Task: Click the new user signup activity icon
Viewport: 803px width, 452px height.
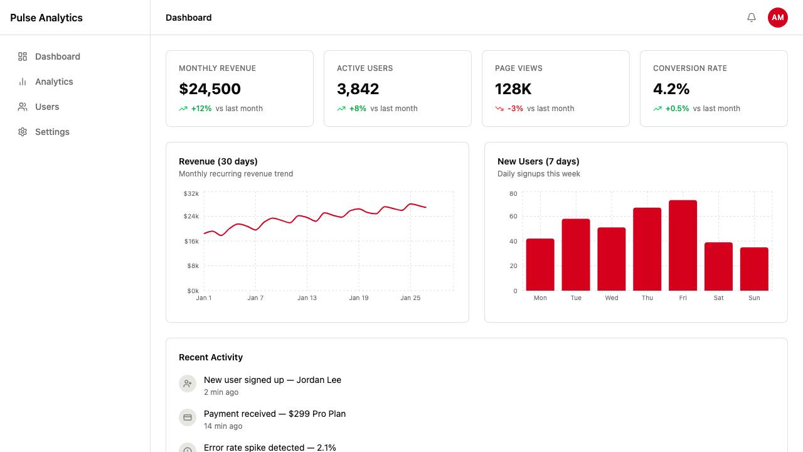Action: click(x=188, y=384)
